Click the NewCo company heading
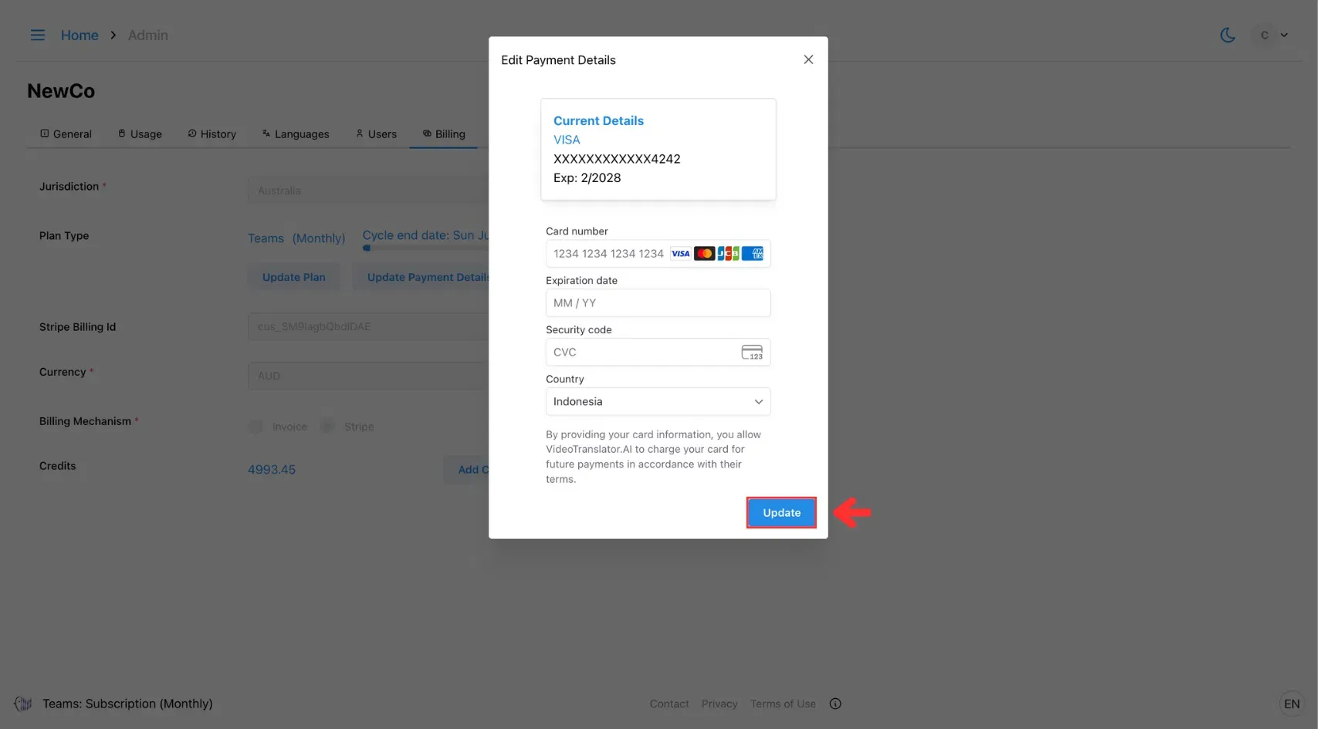The height and width of the screenshot is (729, 1320). pyautogui.click(x=61, y=91)
